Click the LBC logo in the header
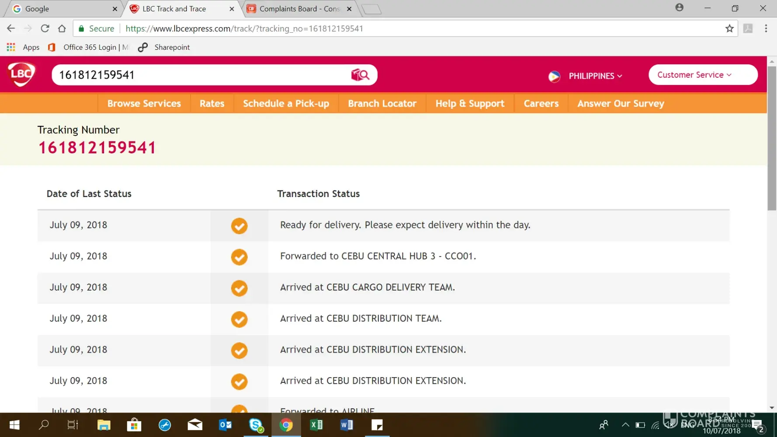Screen dimensions: 777x437 click(x=21, y=74)
